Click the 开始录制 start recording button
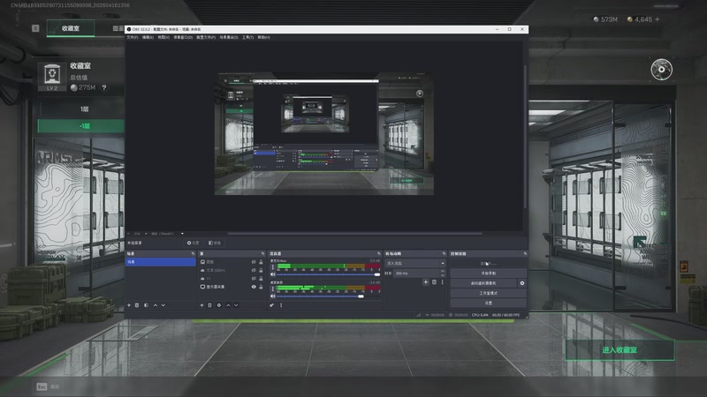707x397 pixels. [488, 273]
